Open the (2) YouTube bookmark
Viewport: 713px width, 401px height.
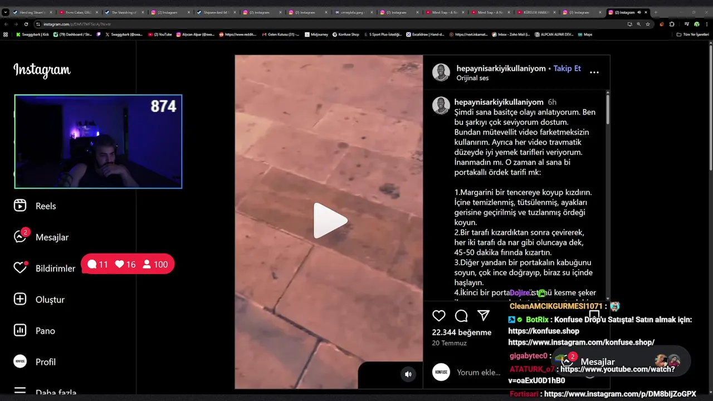160,35
